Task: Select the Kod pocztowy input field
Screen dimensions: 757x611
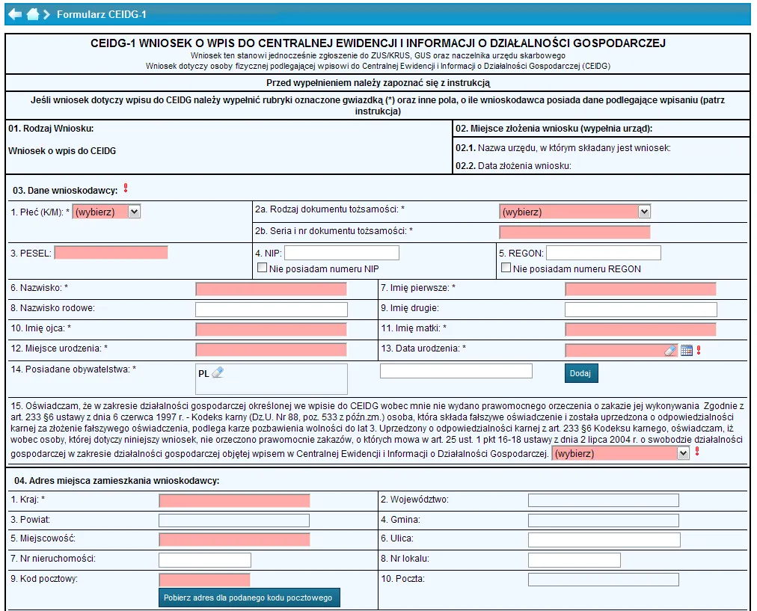Action: point(204,580)
